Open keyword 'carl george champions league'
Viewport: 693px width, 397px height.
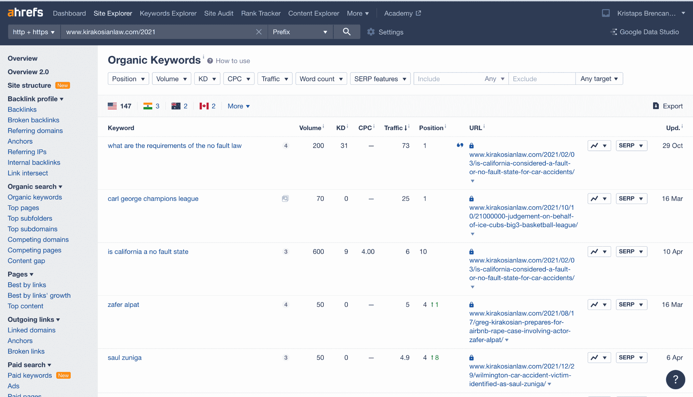tap(153, 199)
